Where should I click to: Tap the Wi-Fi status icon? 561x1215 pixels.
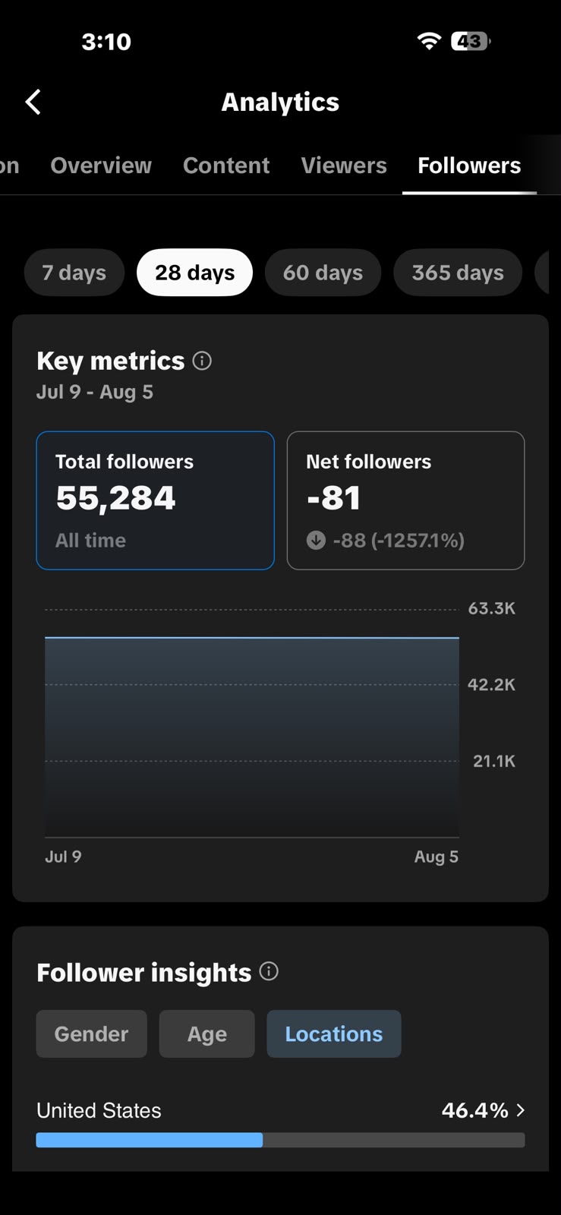[x=429, y=41]
